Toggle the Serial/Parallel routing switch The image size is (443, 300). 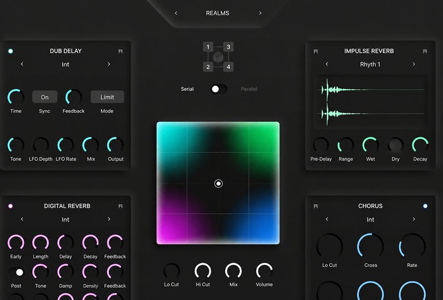(x=219, y=89)
